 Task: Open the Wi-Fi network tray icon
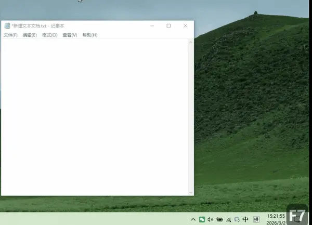[x=229, y=220]
